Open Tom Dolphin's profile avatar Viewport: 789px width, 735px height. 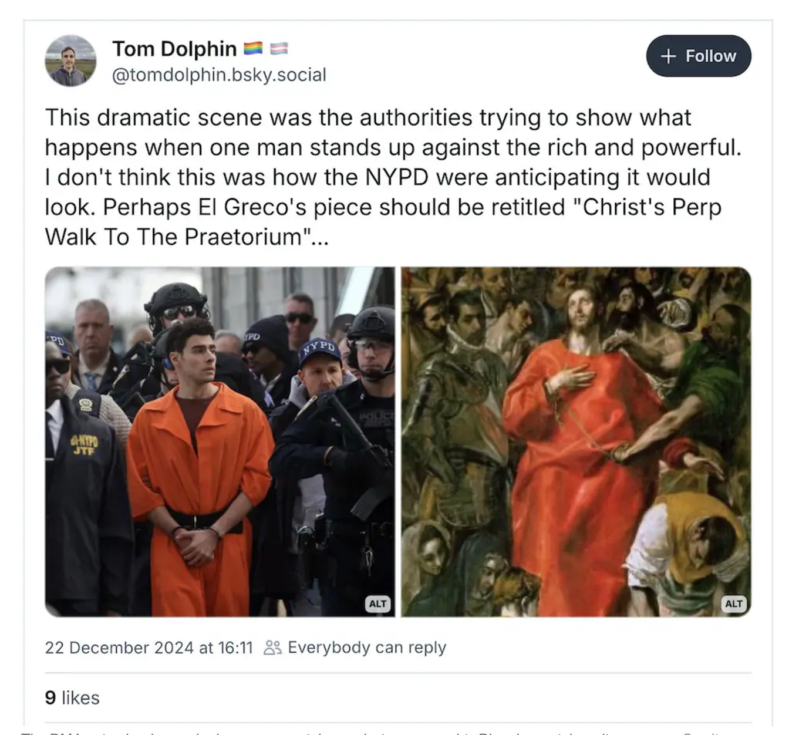click(x=70, y=60)
